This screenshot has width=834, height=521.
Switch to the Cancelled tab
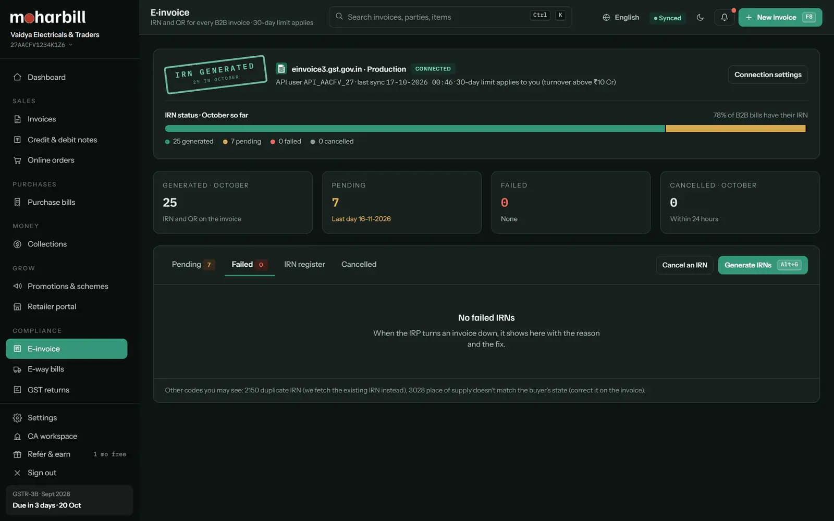tap(359, 265)
